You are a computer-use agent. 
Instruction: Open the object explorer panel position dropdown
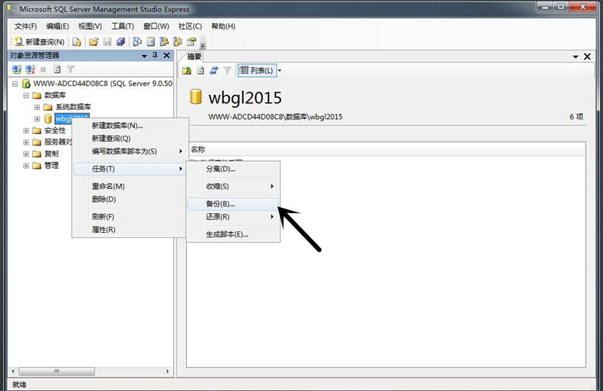tap(144, 57)
